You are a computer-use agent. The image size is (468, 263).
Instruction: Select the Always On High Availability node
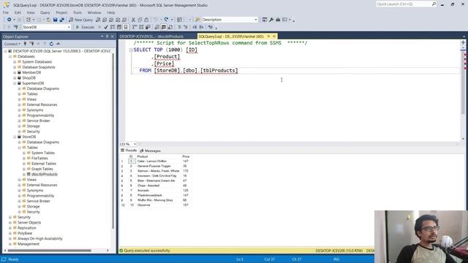[40, 239]
